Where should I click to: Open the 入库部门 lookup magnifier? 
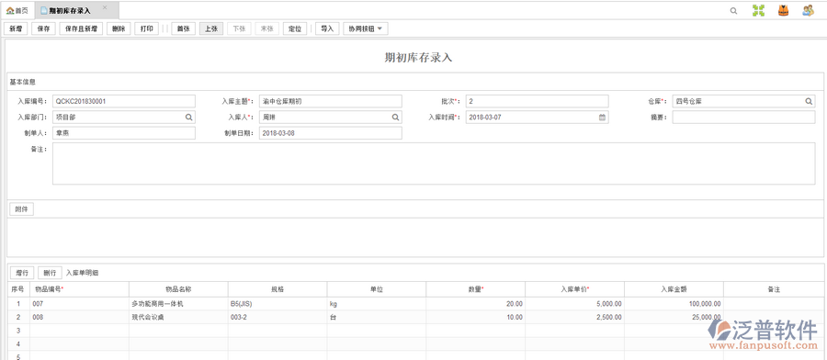click(188, 118)
